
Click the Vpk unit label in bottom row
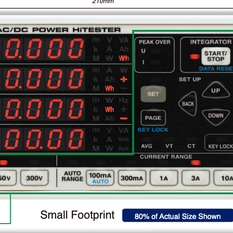coord(123,139)
